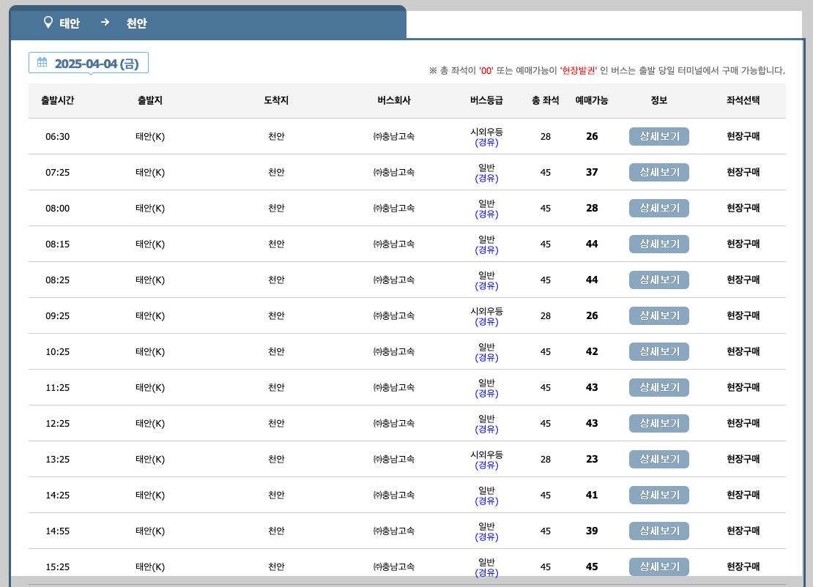
Task: Open the 2025-04-04 (금) date picker
Action: [89, 63]
